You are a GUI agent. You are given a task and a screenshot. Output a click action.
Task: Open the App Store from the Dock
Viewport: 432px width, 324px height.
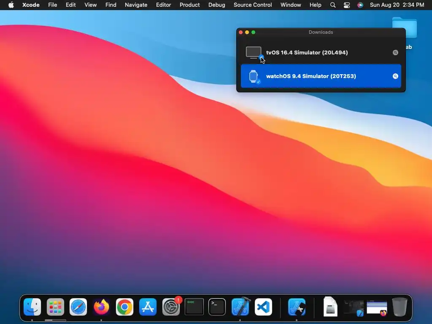[x=148, y=307]
